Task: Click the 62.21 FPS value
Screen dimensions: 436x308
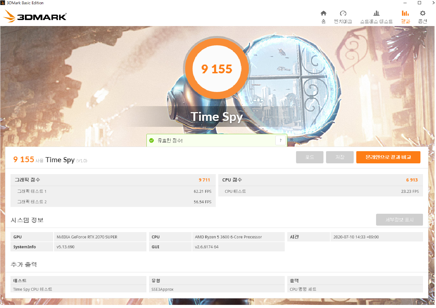Action: (x=202, y=191)
